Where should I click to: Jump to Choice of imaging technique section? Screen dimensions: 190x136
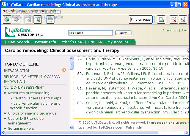[32, 113]
